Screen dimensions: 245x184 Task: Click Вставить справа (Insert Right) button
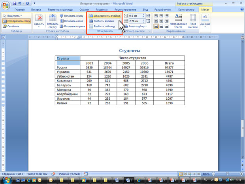tap(72, 27)
